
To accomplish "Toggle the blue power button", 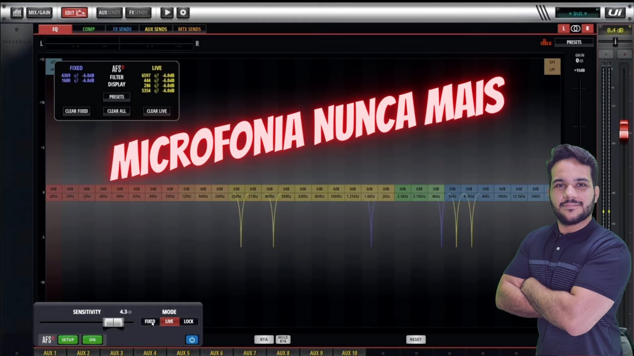I will (192, 340).
